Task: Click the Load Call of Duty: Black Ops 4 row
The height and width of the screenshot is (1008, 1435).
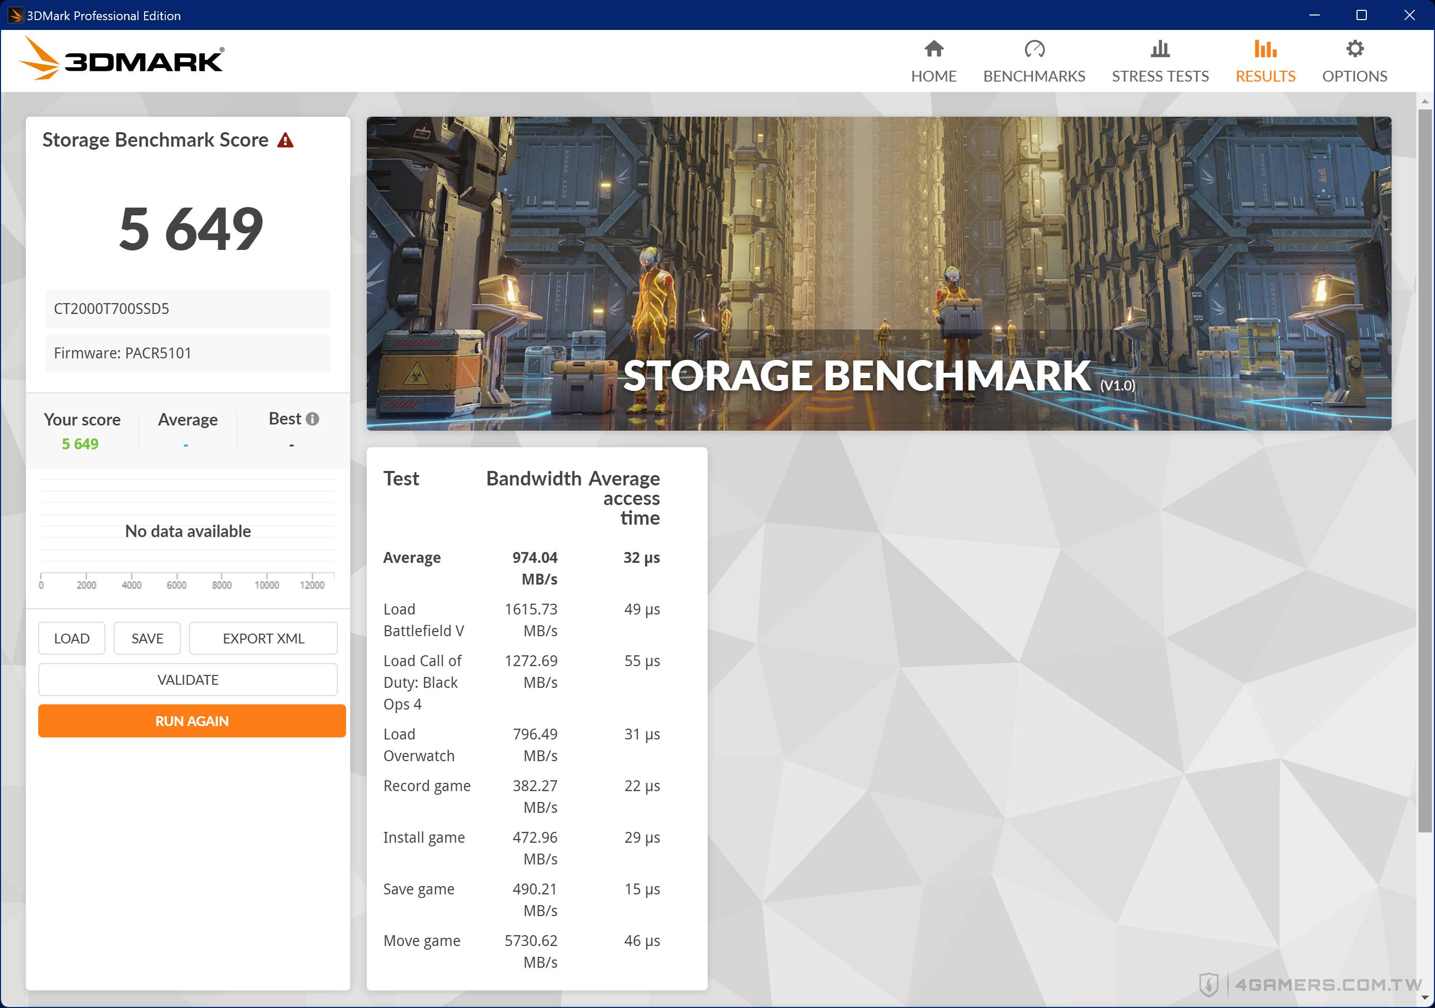Action: click(423, 683)
